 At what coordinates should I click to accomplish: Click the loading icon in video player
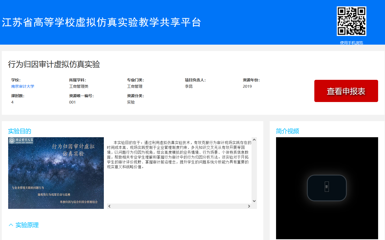click(327, 187)
